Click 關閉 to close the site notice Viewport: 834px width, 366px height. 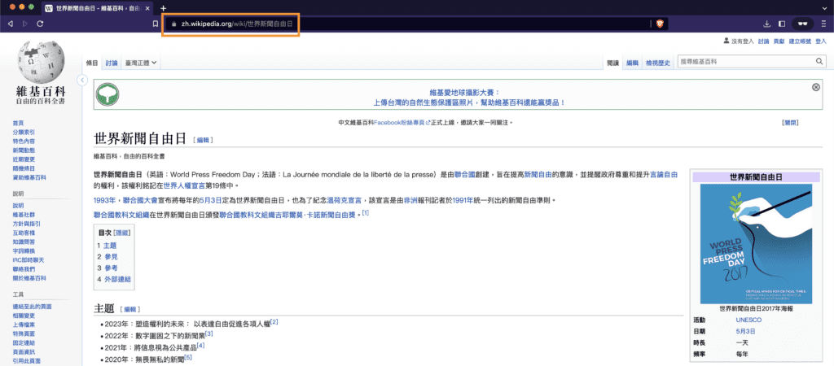tap(790, 123)
